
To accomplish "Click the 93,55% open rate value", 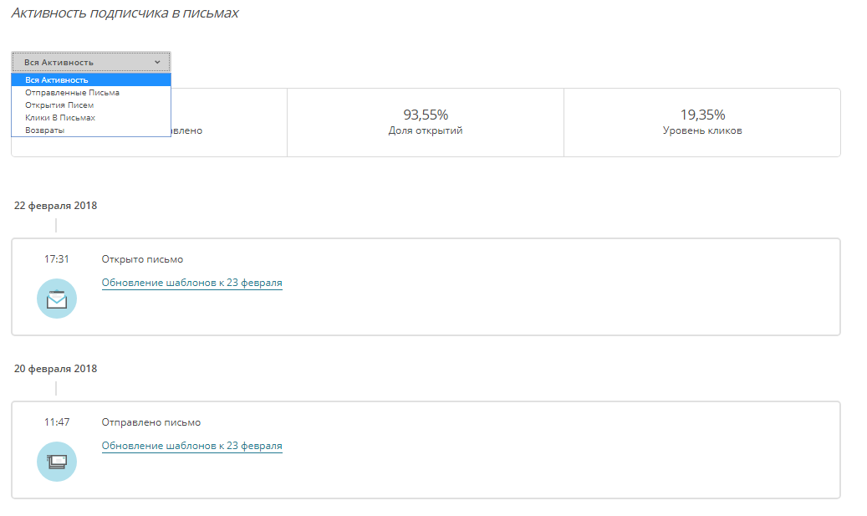I will click(426, 115).
